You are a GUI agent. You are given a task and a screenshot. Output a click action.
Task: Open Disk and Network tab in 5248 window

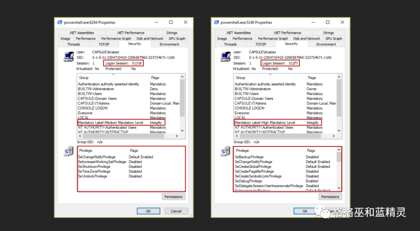click(306, 38)
